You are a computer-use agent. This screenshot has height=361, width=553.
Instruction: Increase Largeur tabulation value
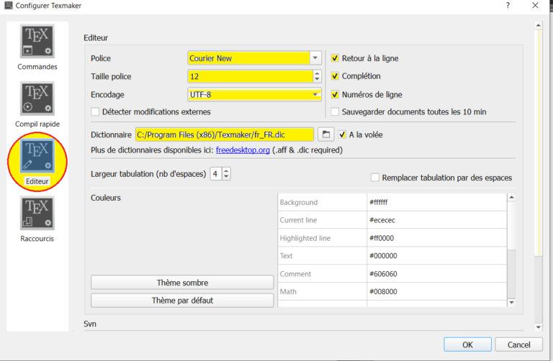click(x=226, y=171)
